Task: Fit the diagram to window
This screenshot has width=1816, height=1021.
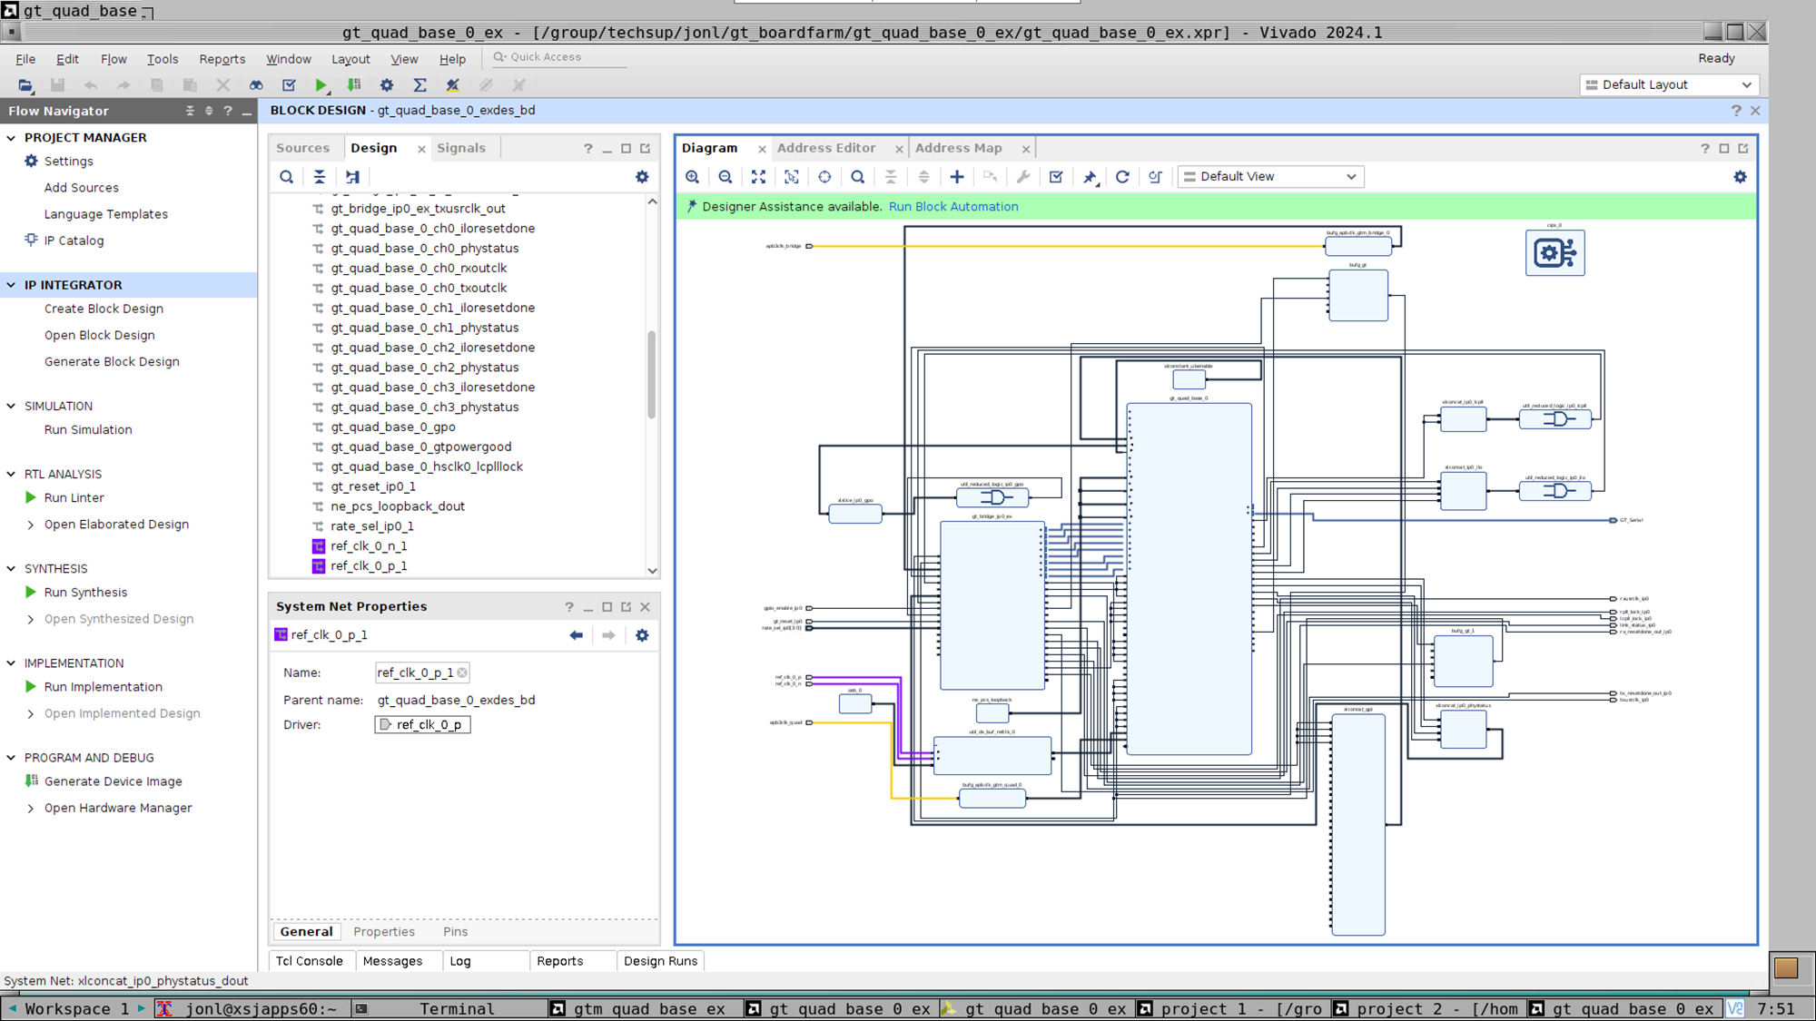Action: pos(758,177)
